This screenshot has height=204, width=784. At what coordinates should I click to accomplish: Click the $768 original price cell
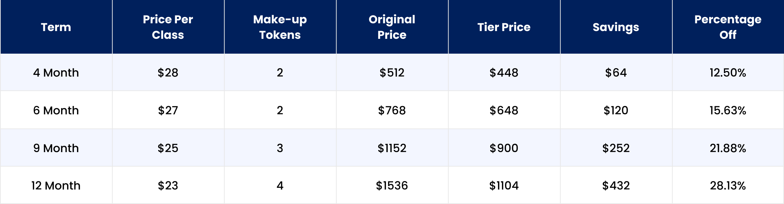(392, 110)
